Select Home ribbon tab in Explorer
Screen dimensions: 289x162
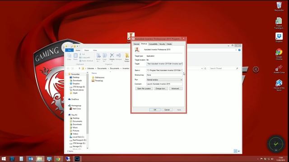pyautogui.click(x=78, y=50)
